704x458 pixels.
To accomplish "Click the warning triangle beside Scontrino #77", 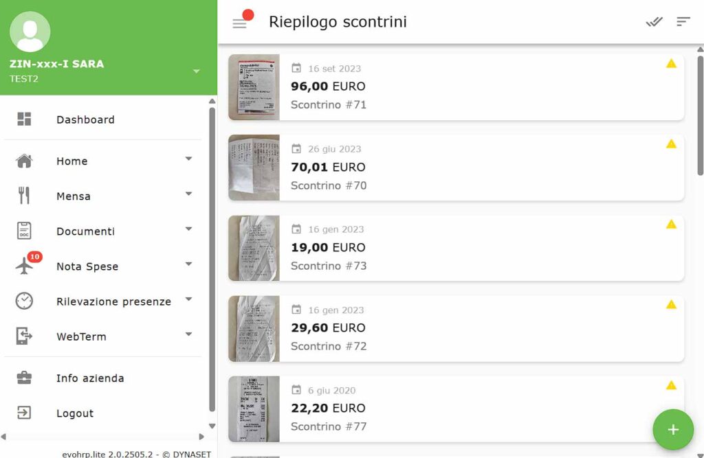I will tap(672, 385).
